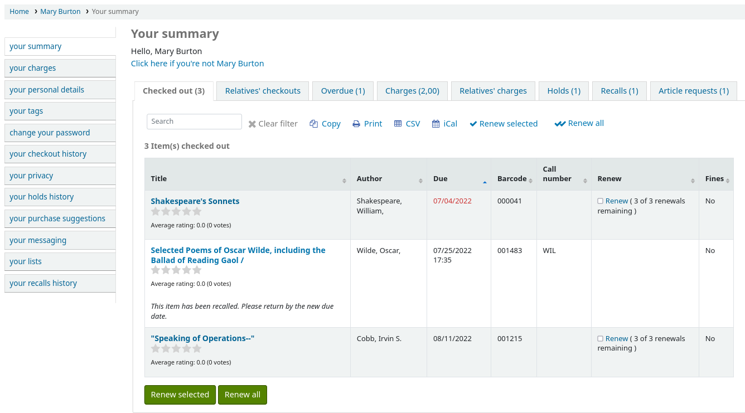Navigate to Home via the breadcrumb

[x=19, y=11]
